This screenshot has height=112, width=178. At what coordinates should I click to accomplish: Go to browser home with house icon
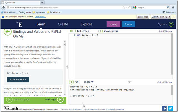click(173, 7)
